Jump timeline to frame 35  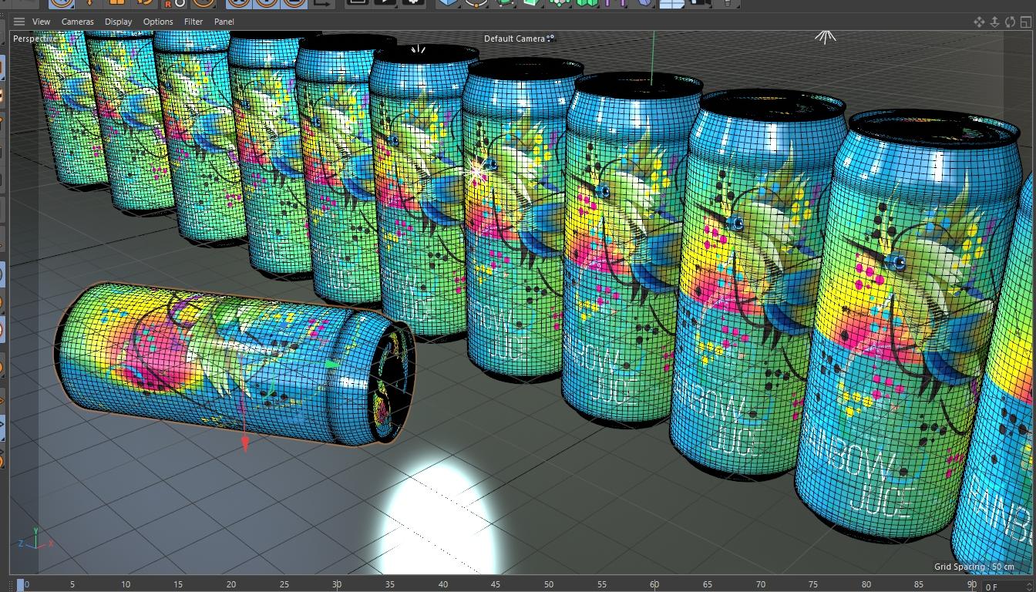[390, 584]
